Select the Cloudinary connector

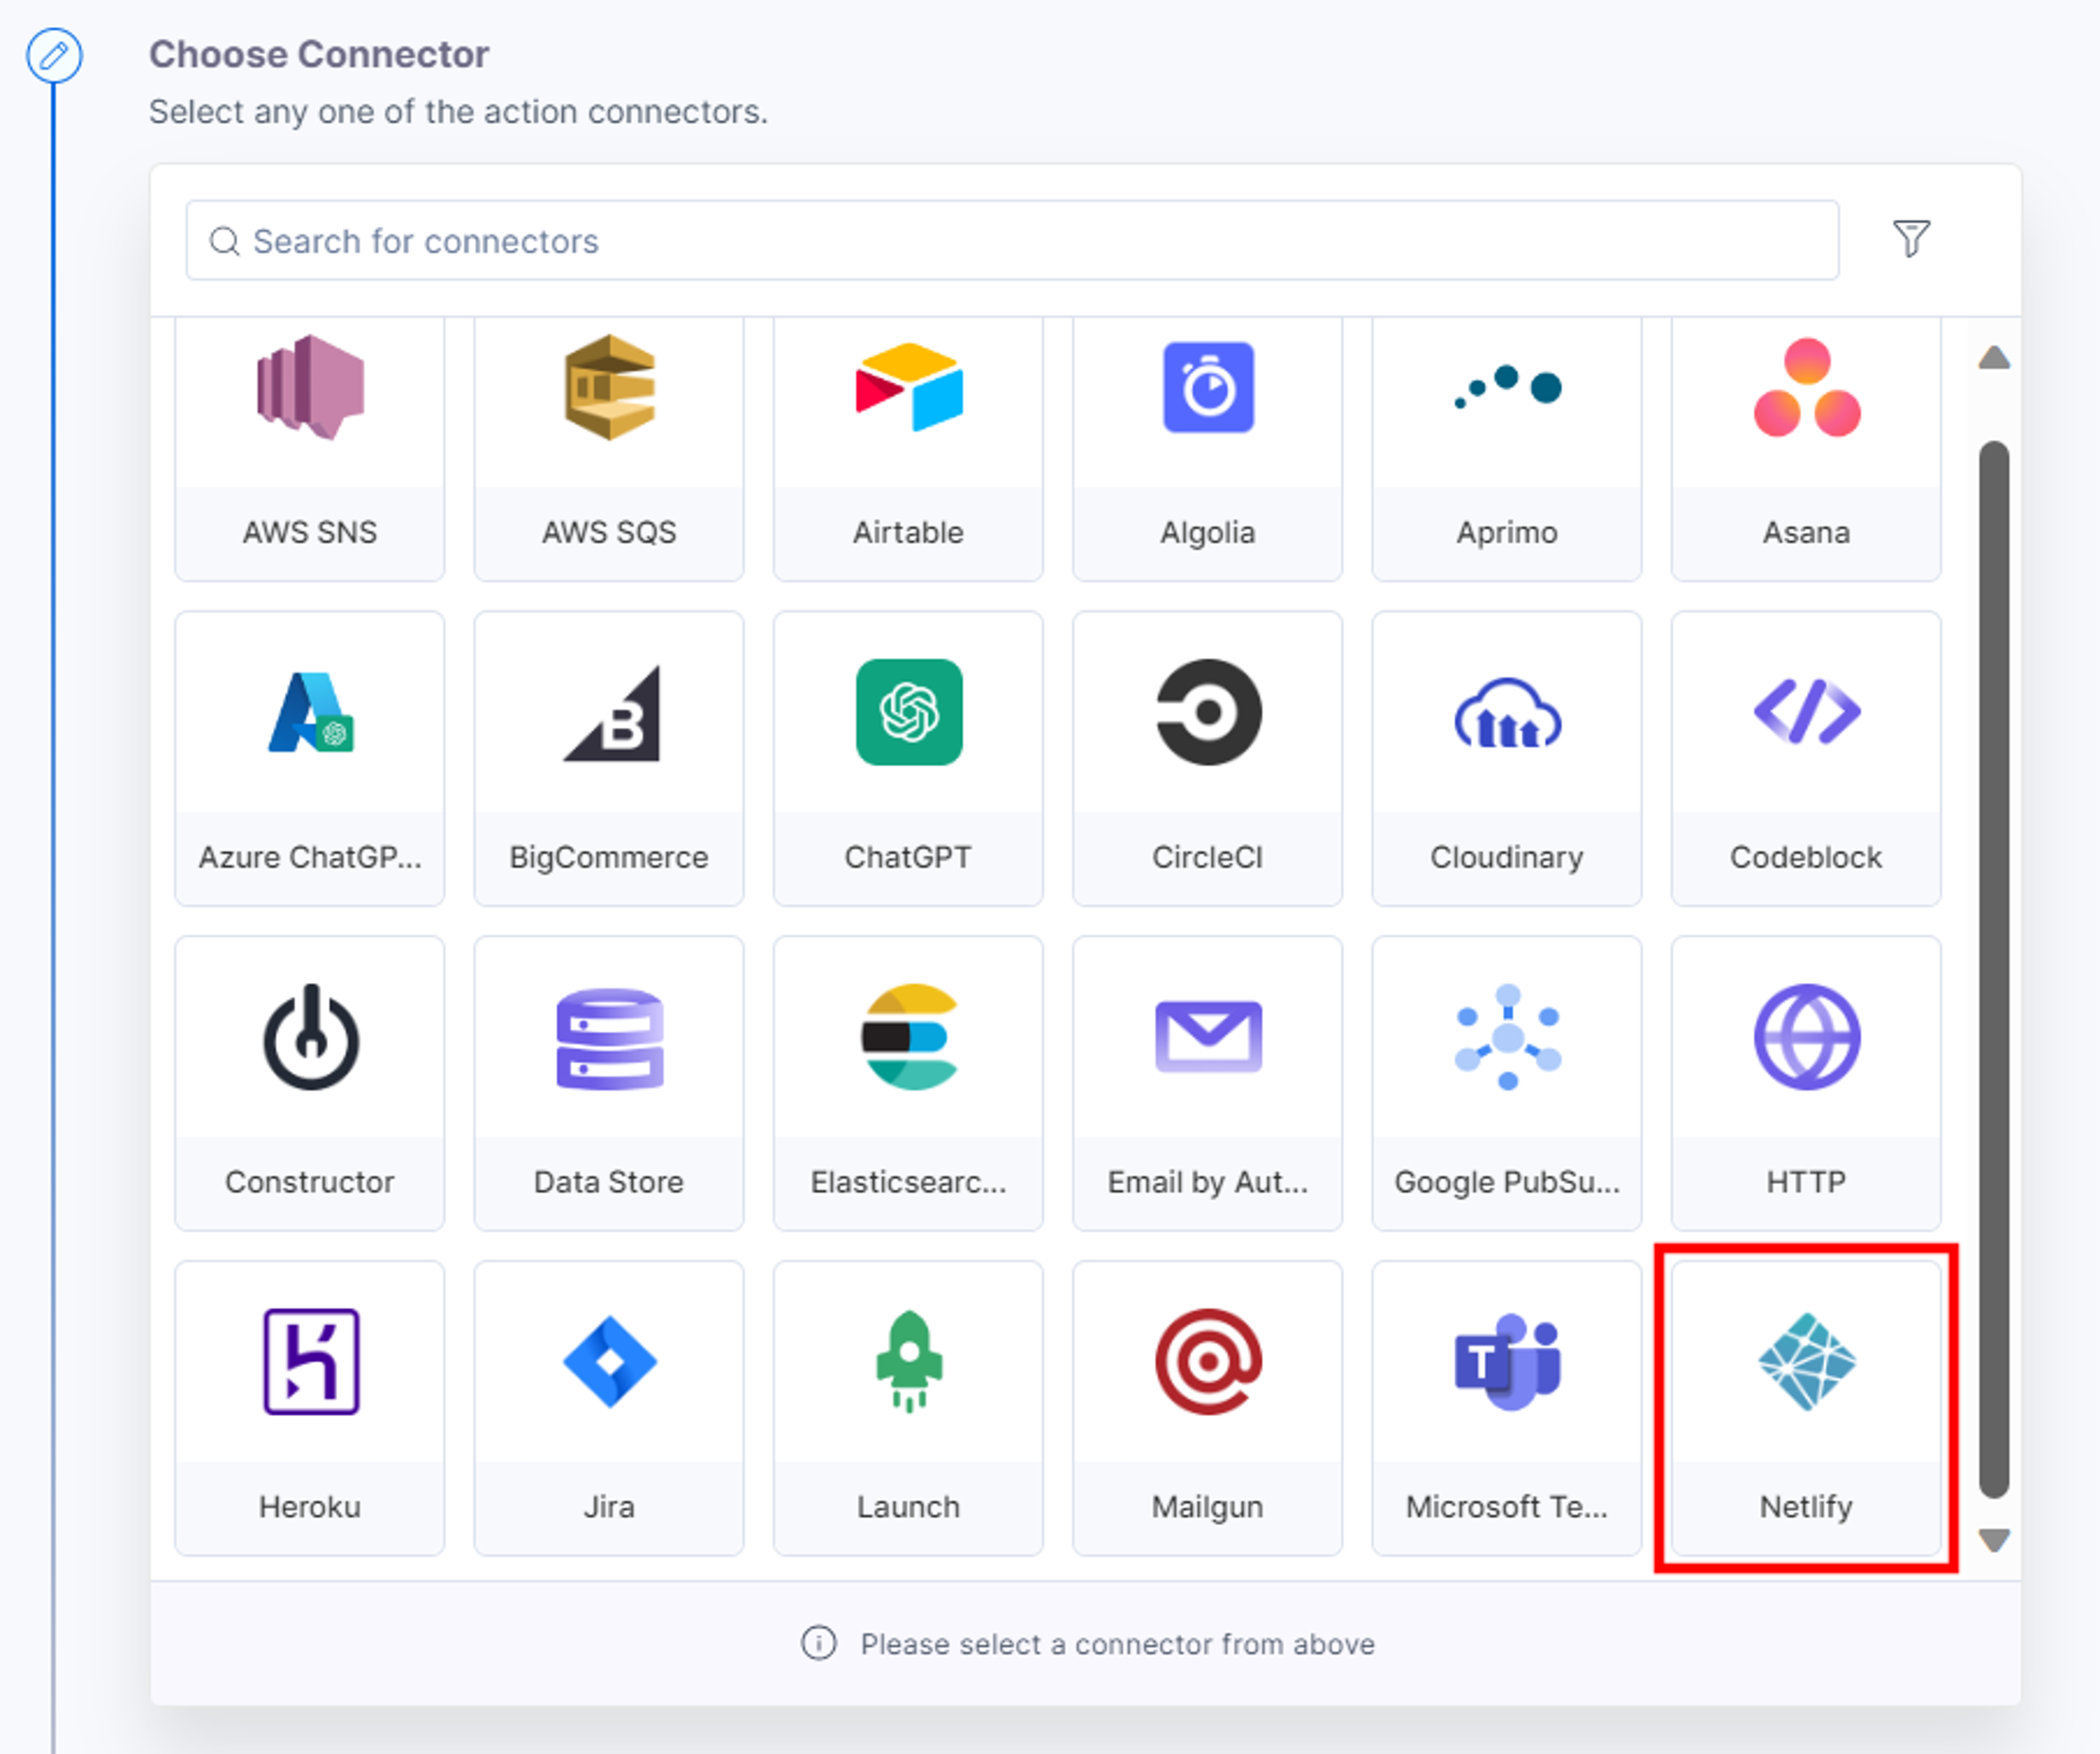tap(1506, 759)
